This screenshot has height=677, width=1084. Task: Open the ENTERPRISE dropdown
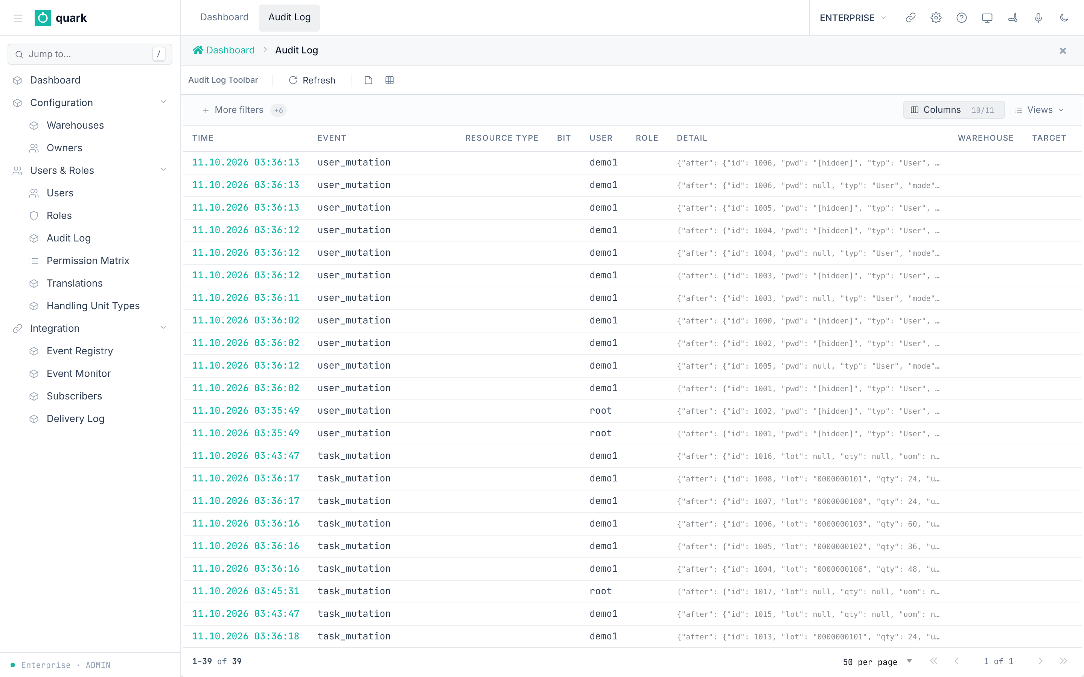pos(853,18)
